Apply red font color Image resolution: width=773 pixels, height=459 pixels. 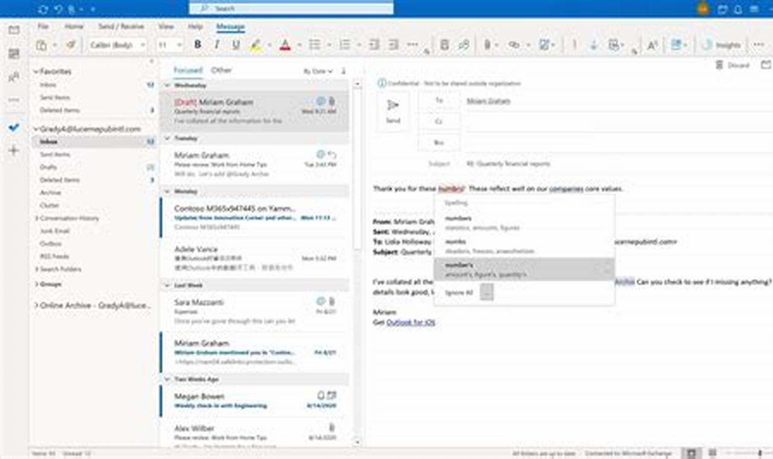tap(285, 45)
